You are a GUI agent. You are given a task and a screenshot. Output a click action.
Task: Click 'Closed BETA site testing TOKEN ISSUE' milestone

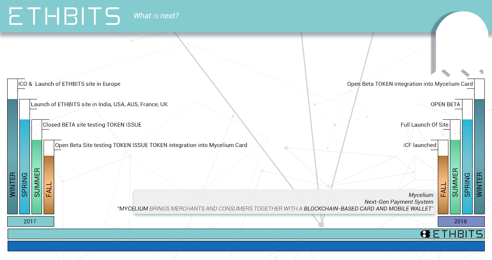(x=92, y=125)
